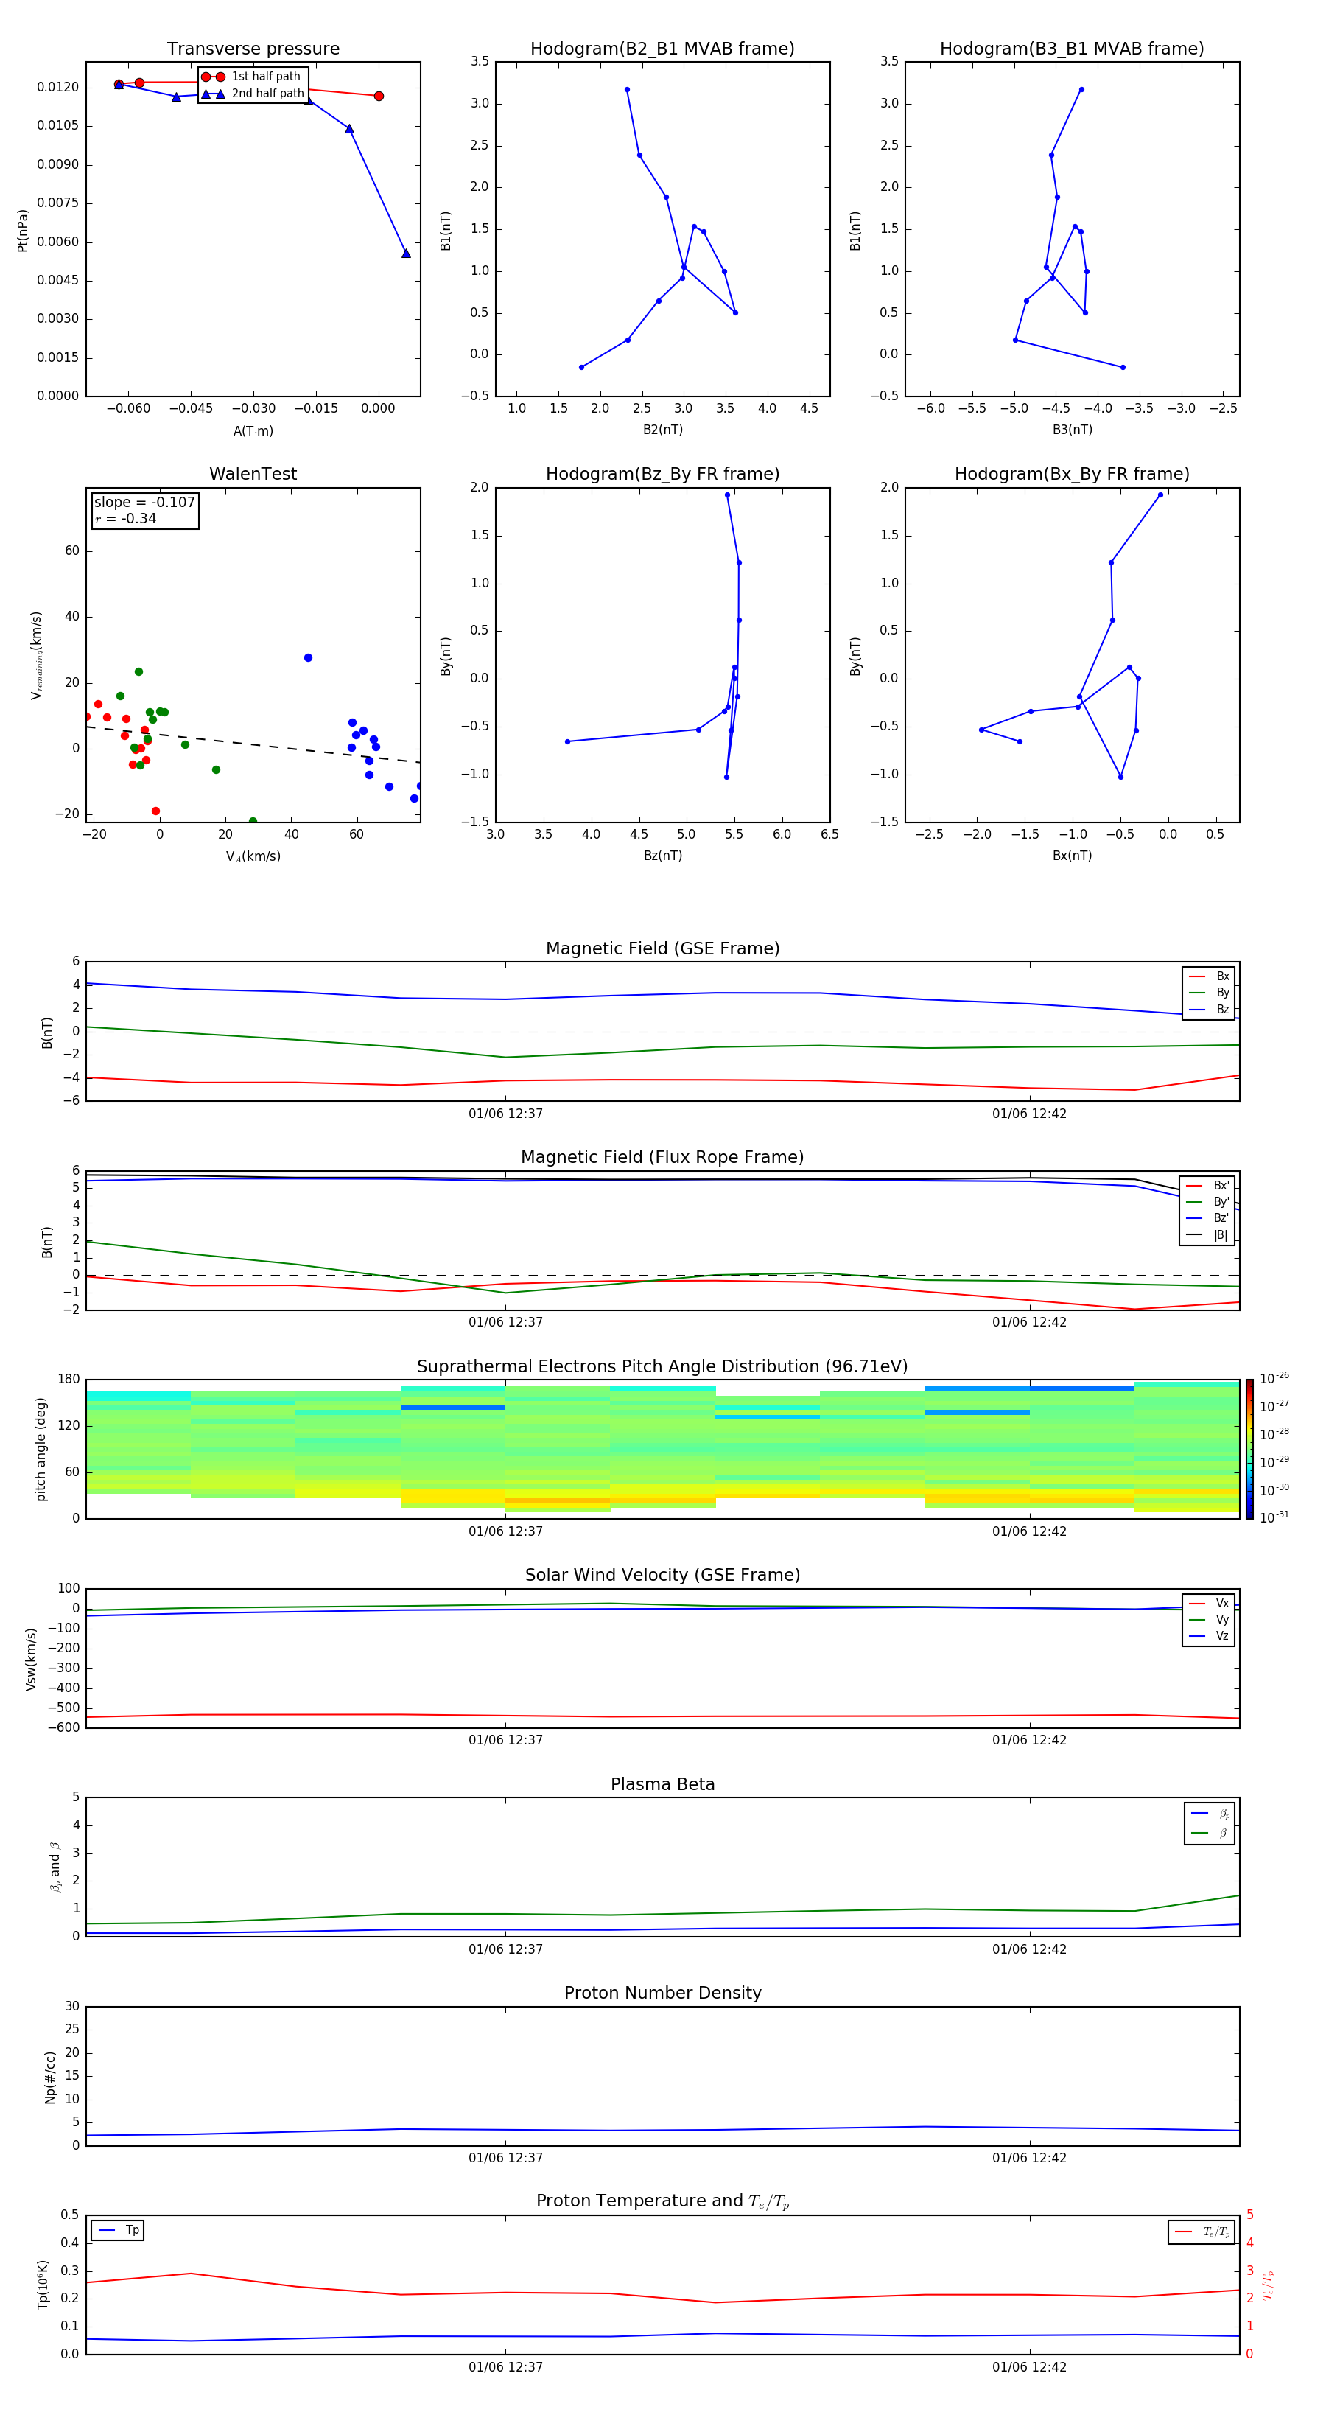Image resolution: width=1326 pixels, height=2432 pixels.
Task: Click the 'Vsw(km/s)' axis label
Action: pos(31,1659)
